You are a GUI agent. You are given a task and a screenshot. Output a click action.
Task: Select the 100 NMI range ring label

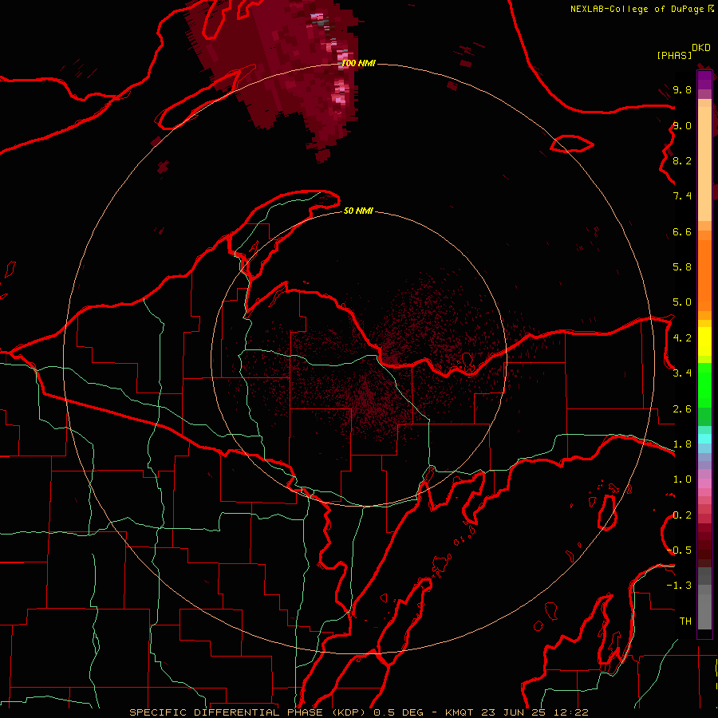[x=358, y=63]
